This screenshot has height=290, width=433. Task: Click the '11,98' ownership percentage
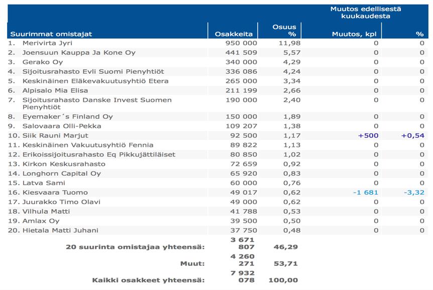click(289, 43)
